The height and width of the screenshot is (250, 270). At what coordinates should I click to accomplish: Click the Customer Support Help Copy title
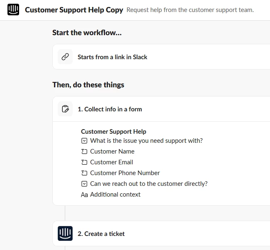74,10
